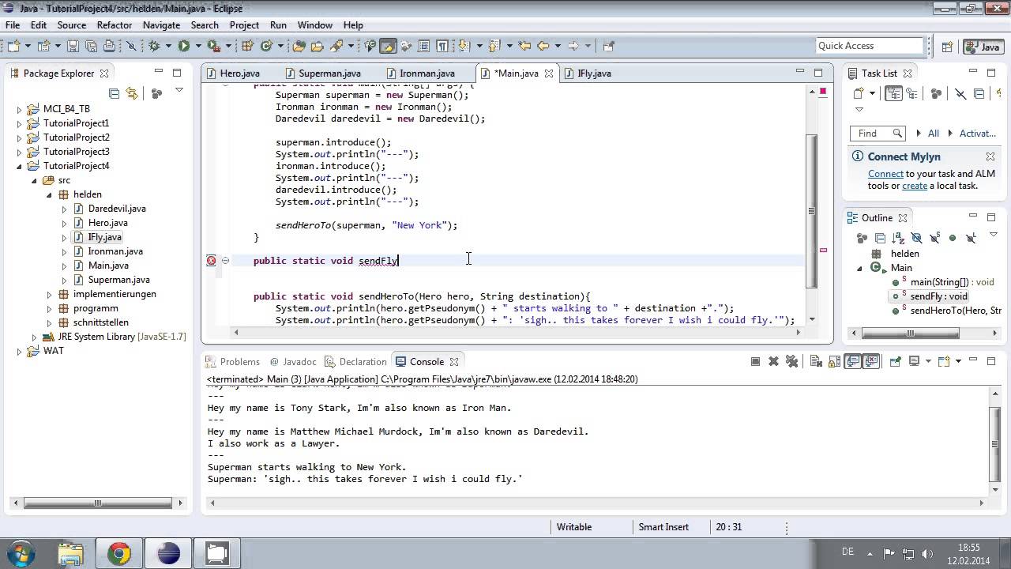Run the program with green Run button
1011x569 pixels.
pos(183,46)
